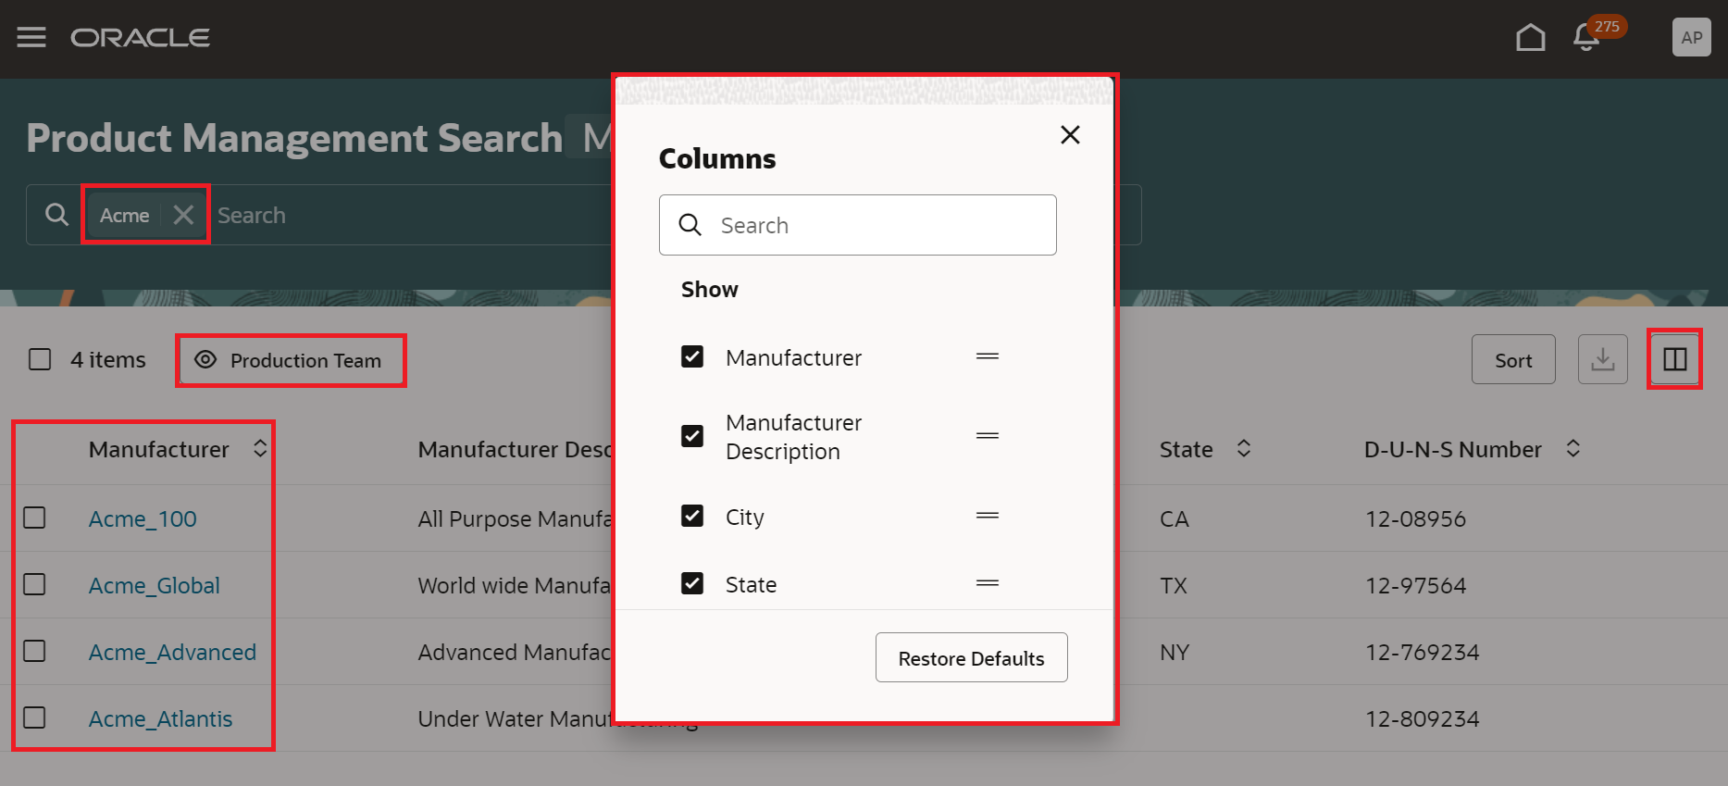The image size is (1728, 786).
Task: Close the Columns dialog
Action: click(1070, 135)
